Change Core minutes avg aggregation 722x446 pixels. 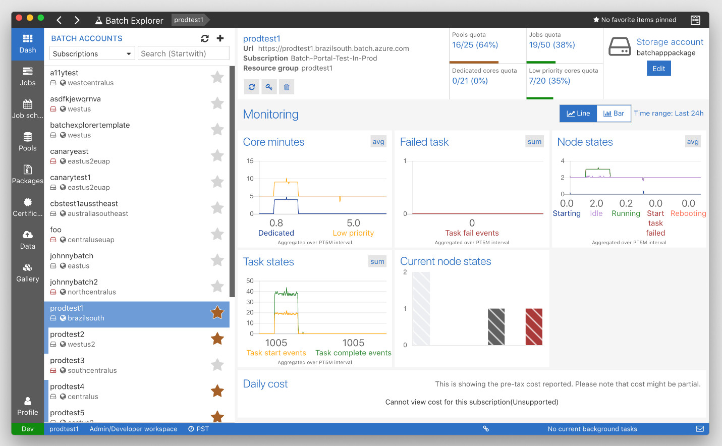[x=378, y=142]
